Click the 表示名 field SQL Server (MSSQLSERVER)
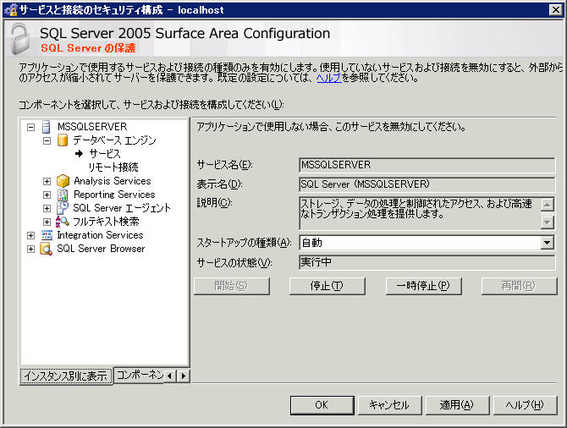This screenshot has height=428, width=567. tap(427, 184)
